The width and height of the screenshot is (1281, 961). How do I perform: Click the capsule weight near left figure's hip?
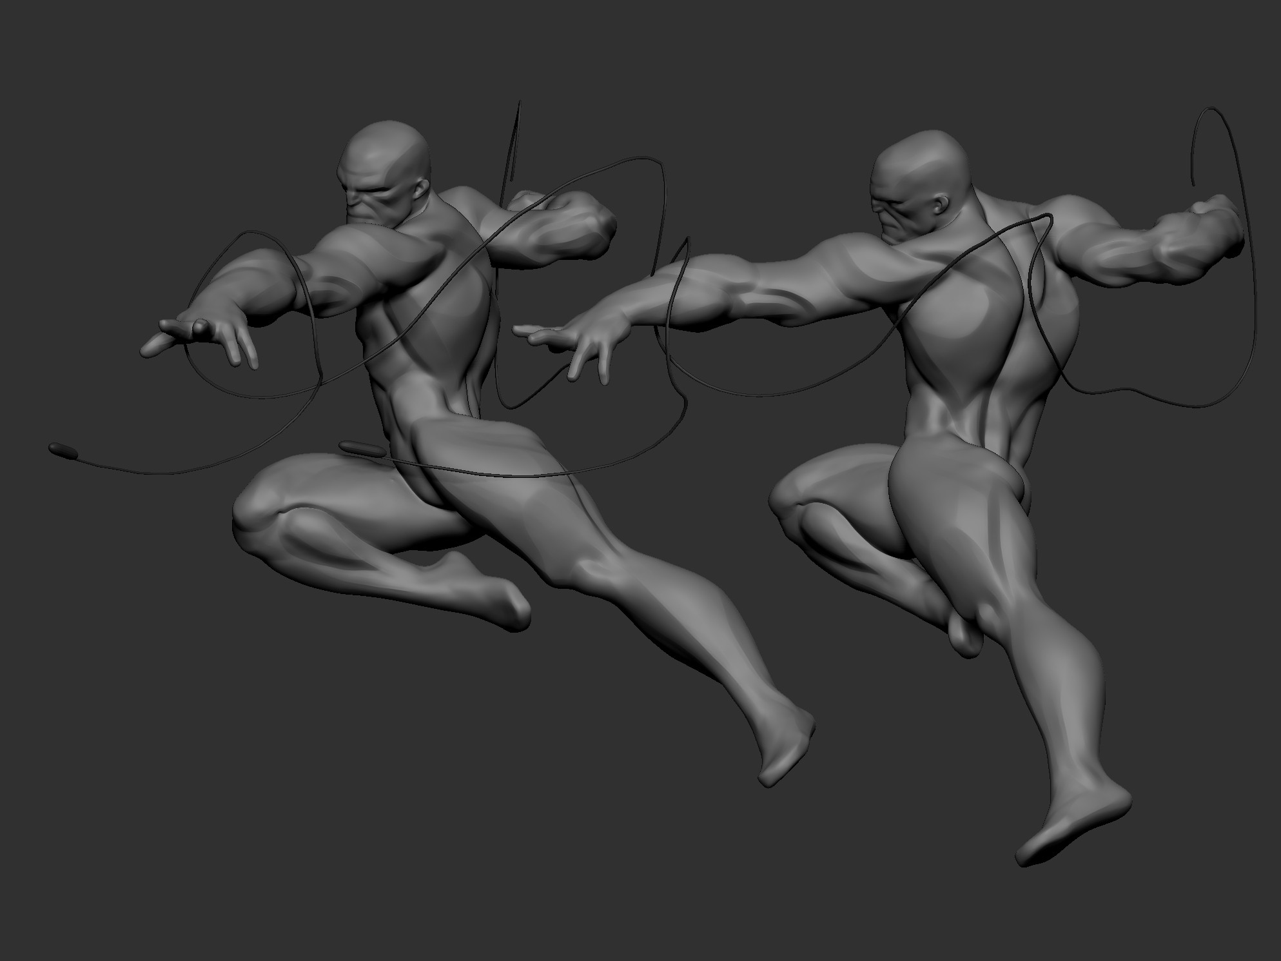(361, 448)
